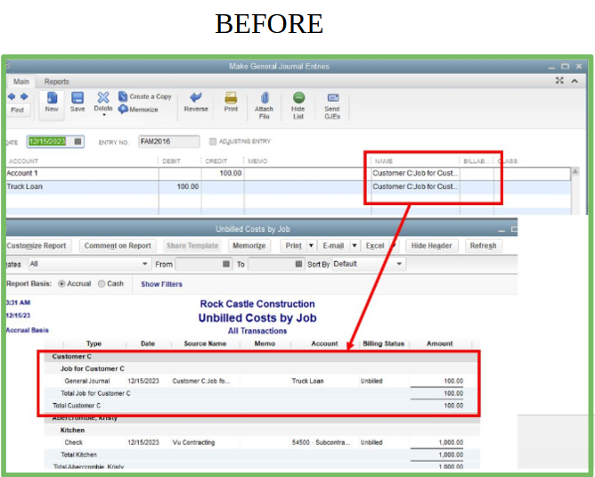Open the E-mail dropdown arrow
The height and width of the screenshot is (477, 595).
point(355,246)
